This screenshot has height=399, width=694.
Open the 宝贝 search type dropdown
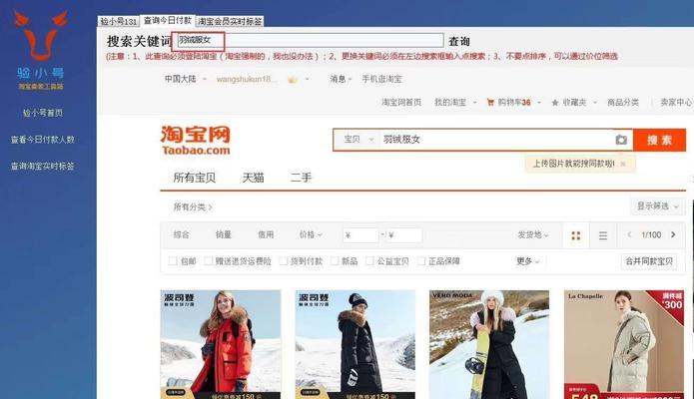[x=358, y=140]
